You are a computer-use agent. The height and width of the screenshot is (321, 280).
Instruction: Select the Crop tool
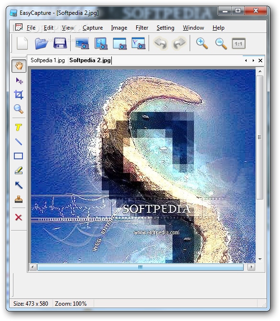[19, 95]
